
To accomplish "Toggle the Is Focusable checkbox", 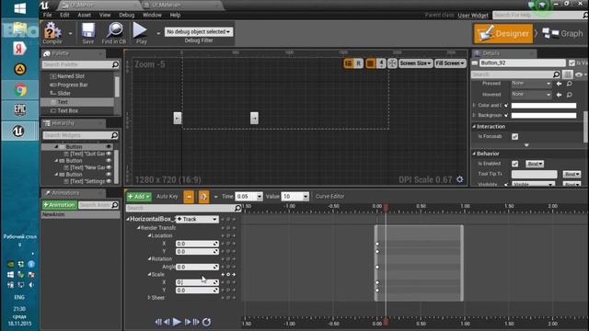I will pos(514,137).
